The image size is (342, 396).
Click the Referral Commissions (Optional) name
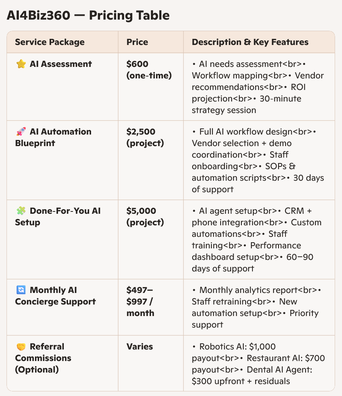[x=43, y=358]
